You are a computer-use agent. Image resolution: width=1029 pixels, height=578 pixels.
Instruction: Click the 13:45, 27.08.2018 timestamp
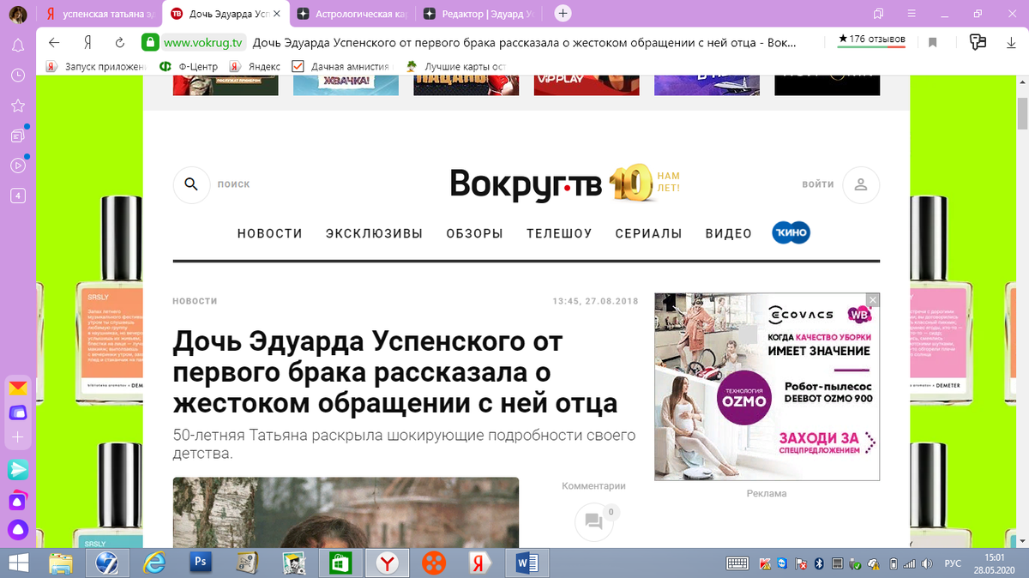(596, 301)
